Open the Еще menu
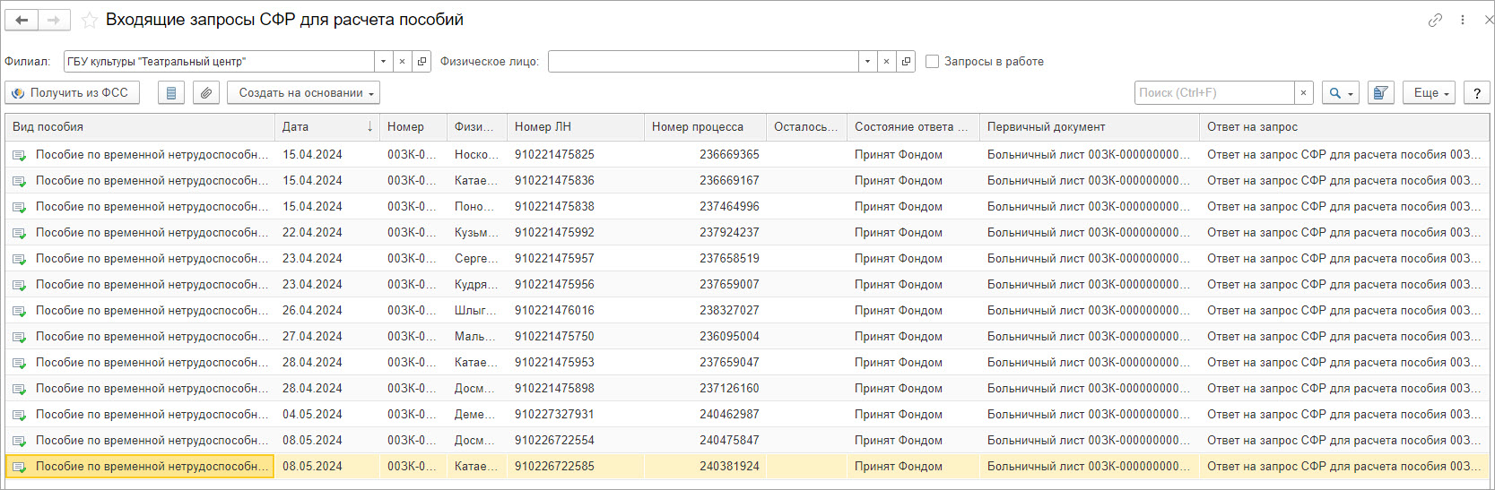This screenshot has height=490, width=1495. click(1431, 93)
